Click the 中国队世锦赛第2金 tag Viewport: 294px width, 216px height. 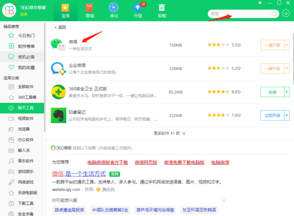110,210
